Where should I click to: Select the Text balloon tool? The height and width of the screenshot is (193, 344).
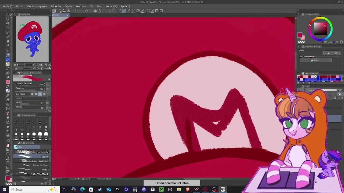(8, 163)
